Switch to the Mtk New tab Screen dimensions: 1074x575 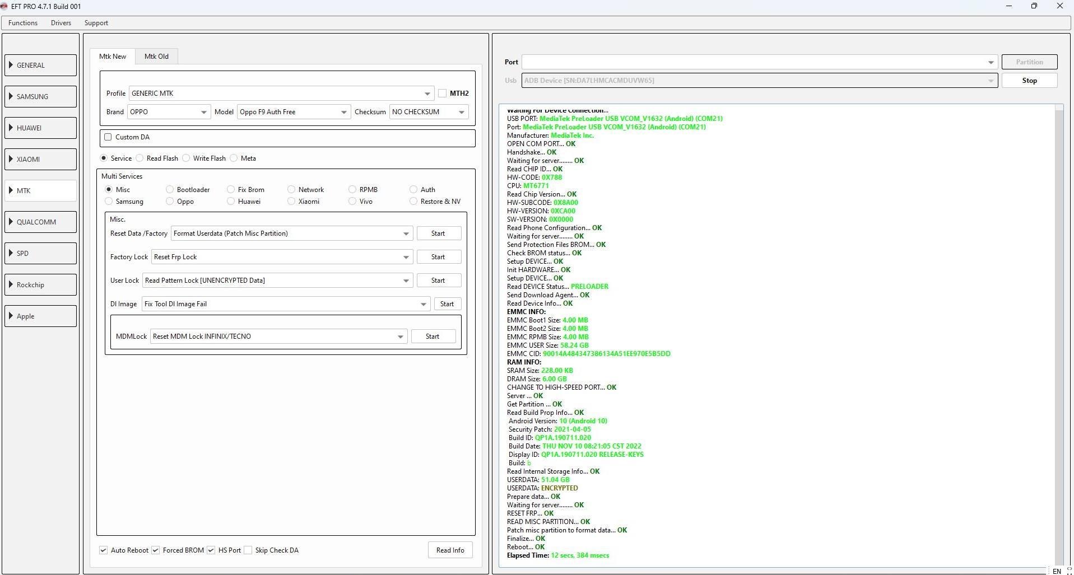(113, 56)
